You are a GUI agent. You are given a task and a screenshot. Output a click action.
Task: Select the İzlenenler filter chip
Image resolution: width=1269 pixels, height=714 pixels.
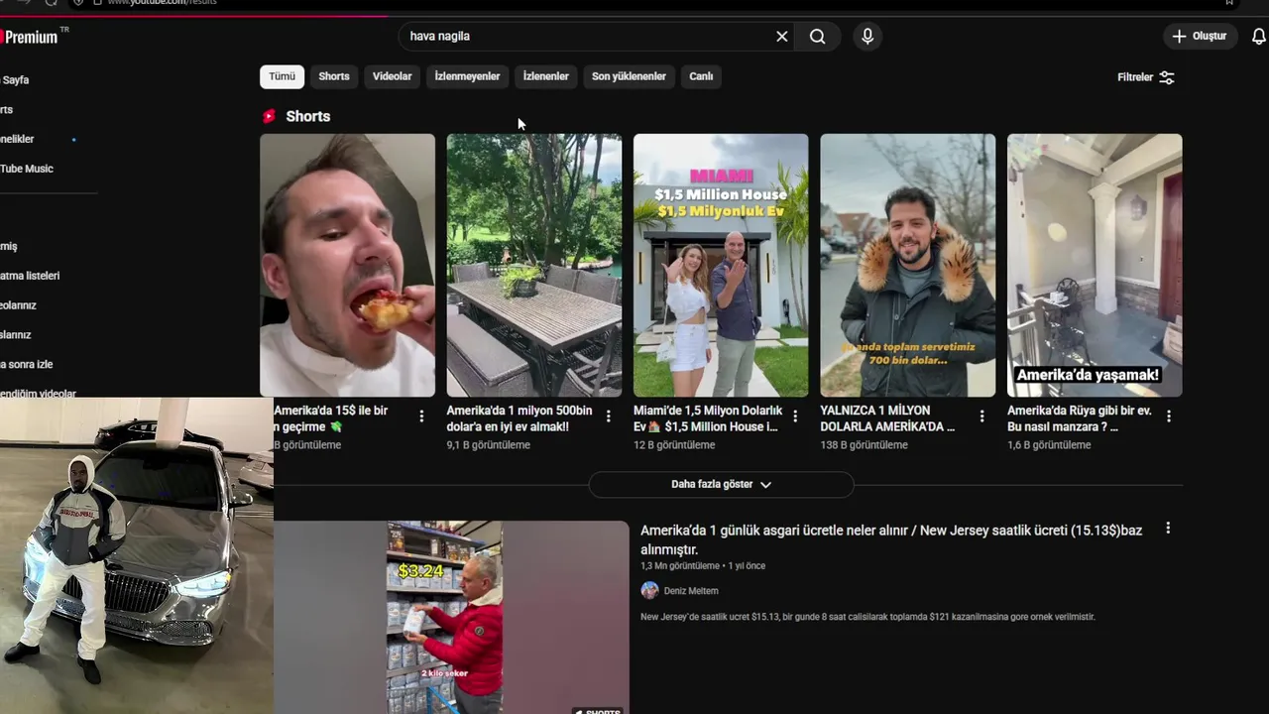pos(546,76)
